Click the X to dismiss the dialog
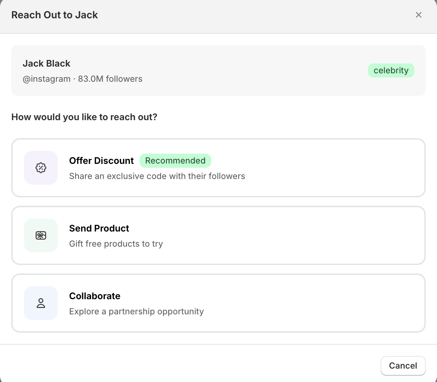Screen dimensions: 437x382 tap(418, 15)
